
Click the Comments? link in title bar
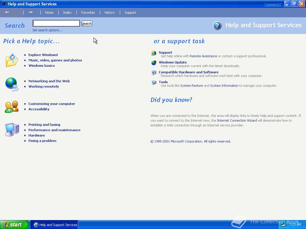pyautogui.click(x=273, y=4)
